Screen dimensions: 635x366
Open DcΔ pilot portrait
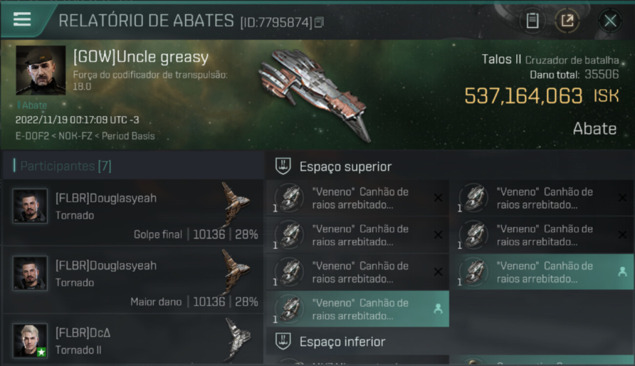(30, 340)
